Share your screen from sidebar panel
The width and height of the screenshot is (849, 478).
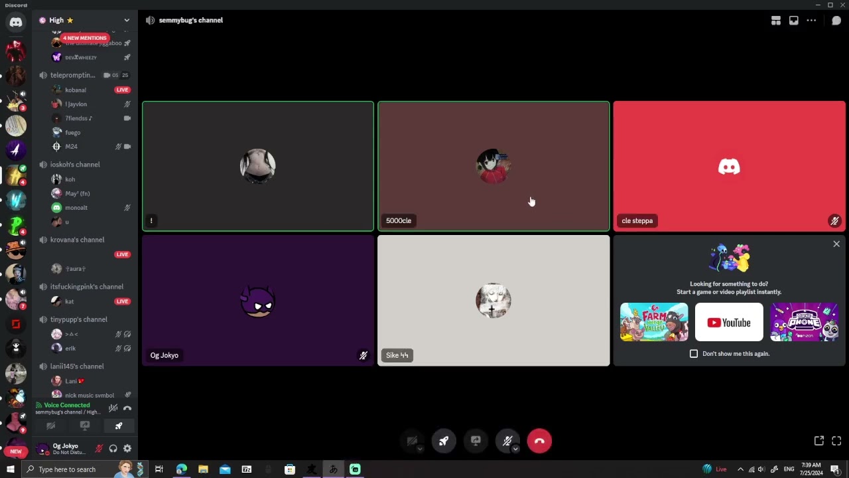[85, 426]
